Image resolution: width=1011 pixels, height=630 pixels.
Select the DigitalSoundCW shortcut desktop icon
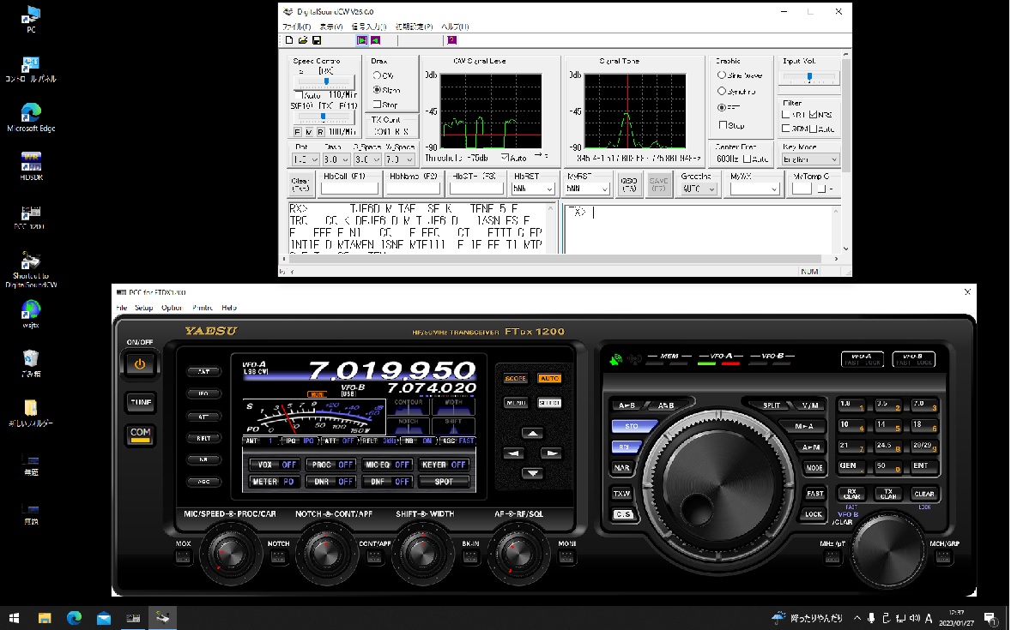click(31, 269)
